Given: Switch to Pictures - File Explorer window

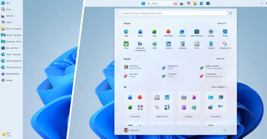Looking at the screenshot, I should (x=11, y=35).
